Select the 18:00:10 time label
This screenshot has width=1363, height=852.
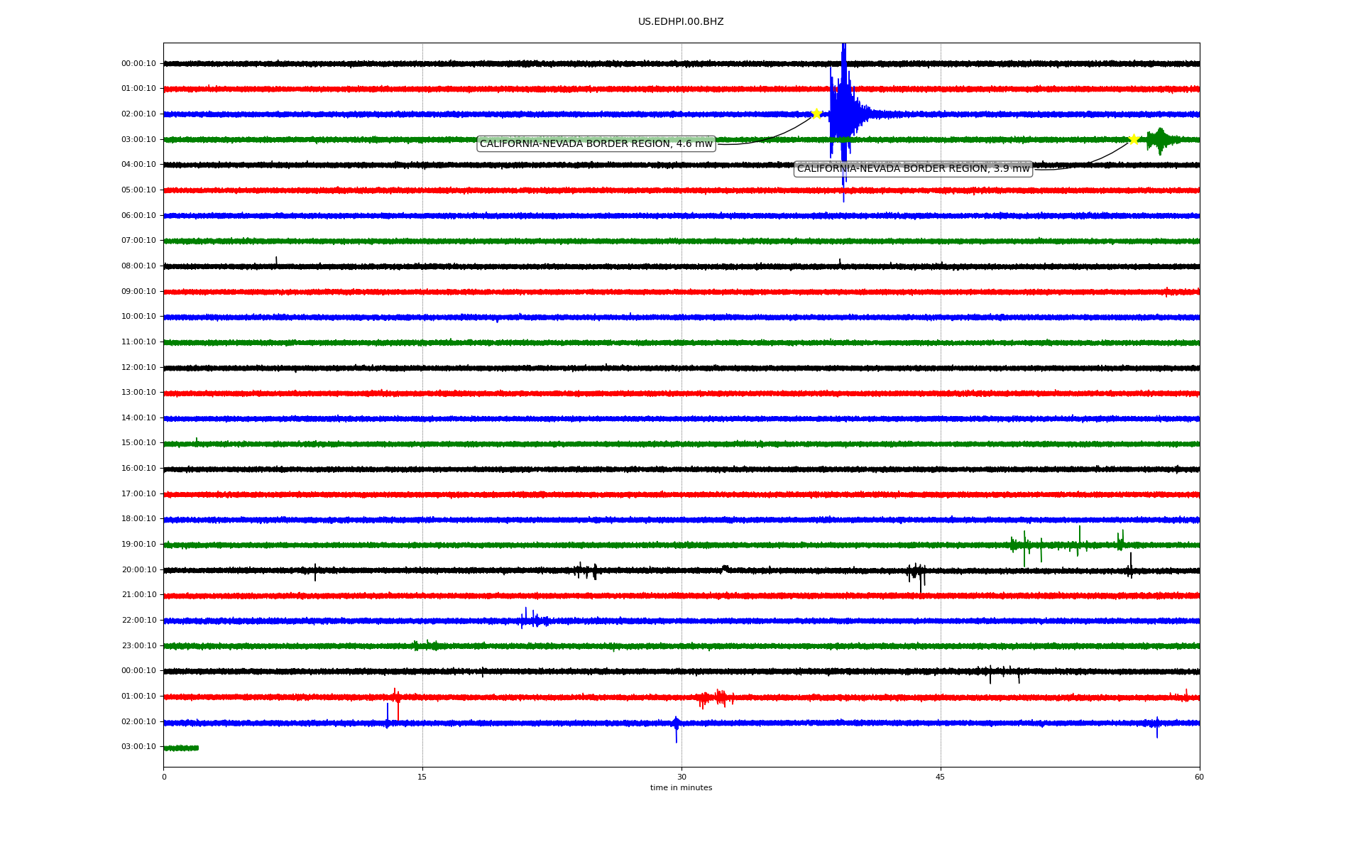tap(138, 519)
